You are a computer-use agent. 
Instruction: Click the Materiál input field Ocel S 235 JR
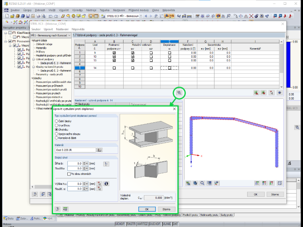[x=75, y=150]
